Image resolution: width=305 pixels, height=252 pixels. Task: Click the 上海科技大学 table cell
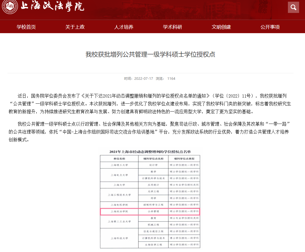coord(119,238)
